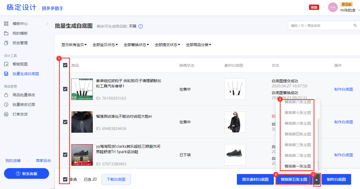The height and width of the screenshot is (189, 360).
Task: Open 商家后台 via the link
Action: (44, 160)
